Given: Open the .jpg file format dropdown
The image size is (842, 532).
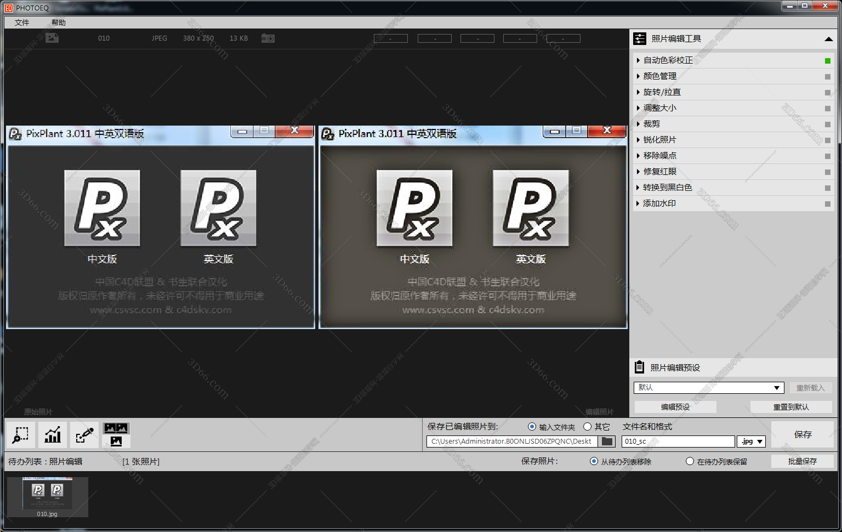Looking at the screenshot, I should pos(752,442).
